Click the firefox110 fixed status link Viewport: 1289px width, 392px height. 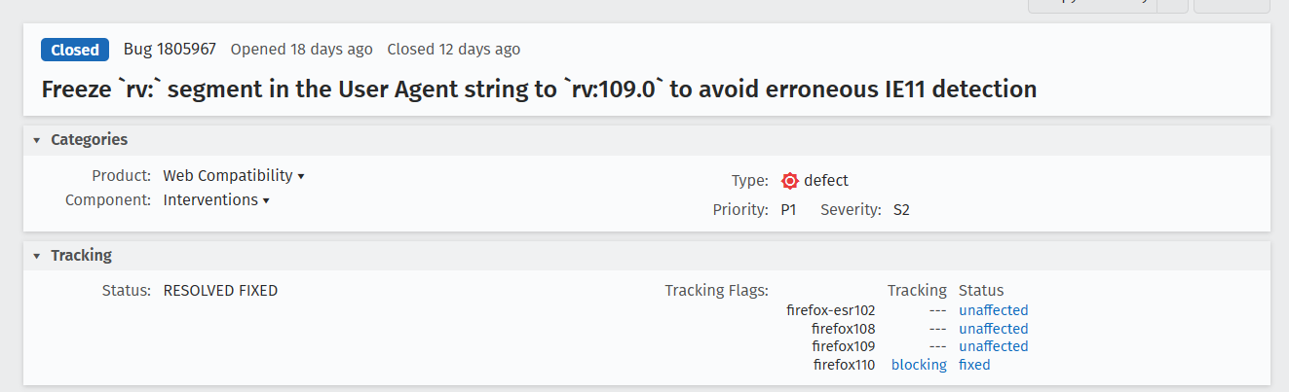(x=974, y=365)
